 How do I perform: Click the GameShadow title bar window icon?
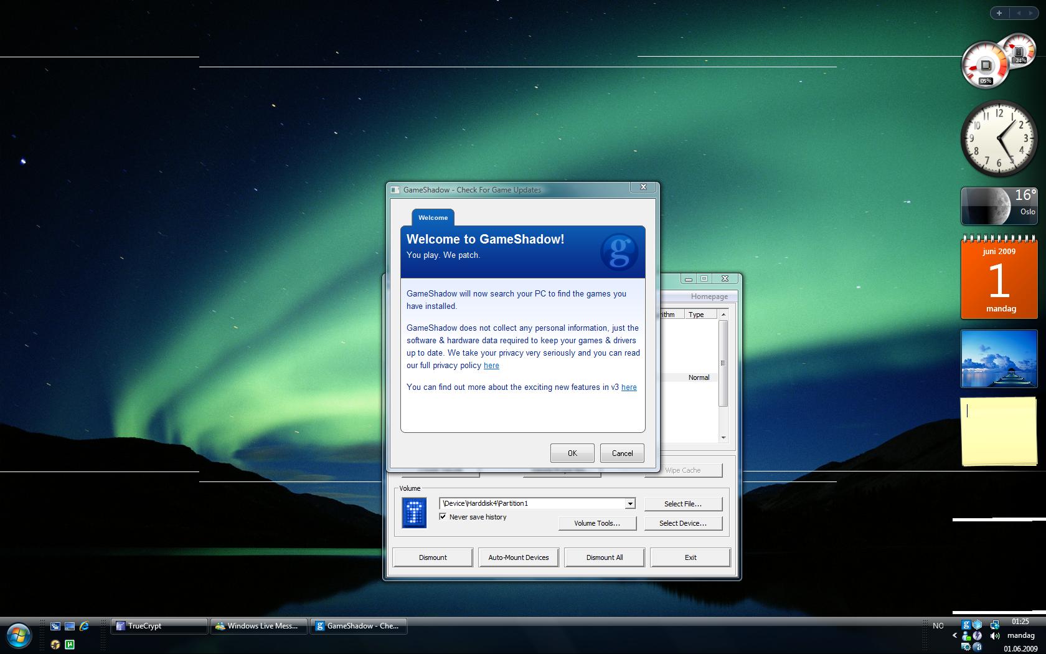[x=395, y=190]
